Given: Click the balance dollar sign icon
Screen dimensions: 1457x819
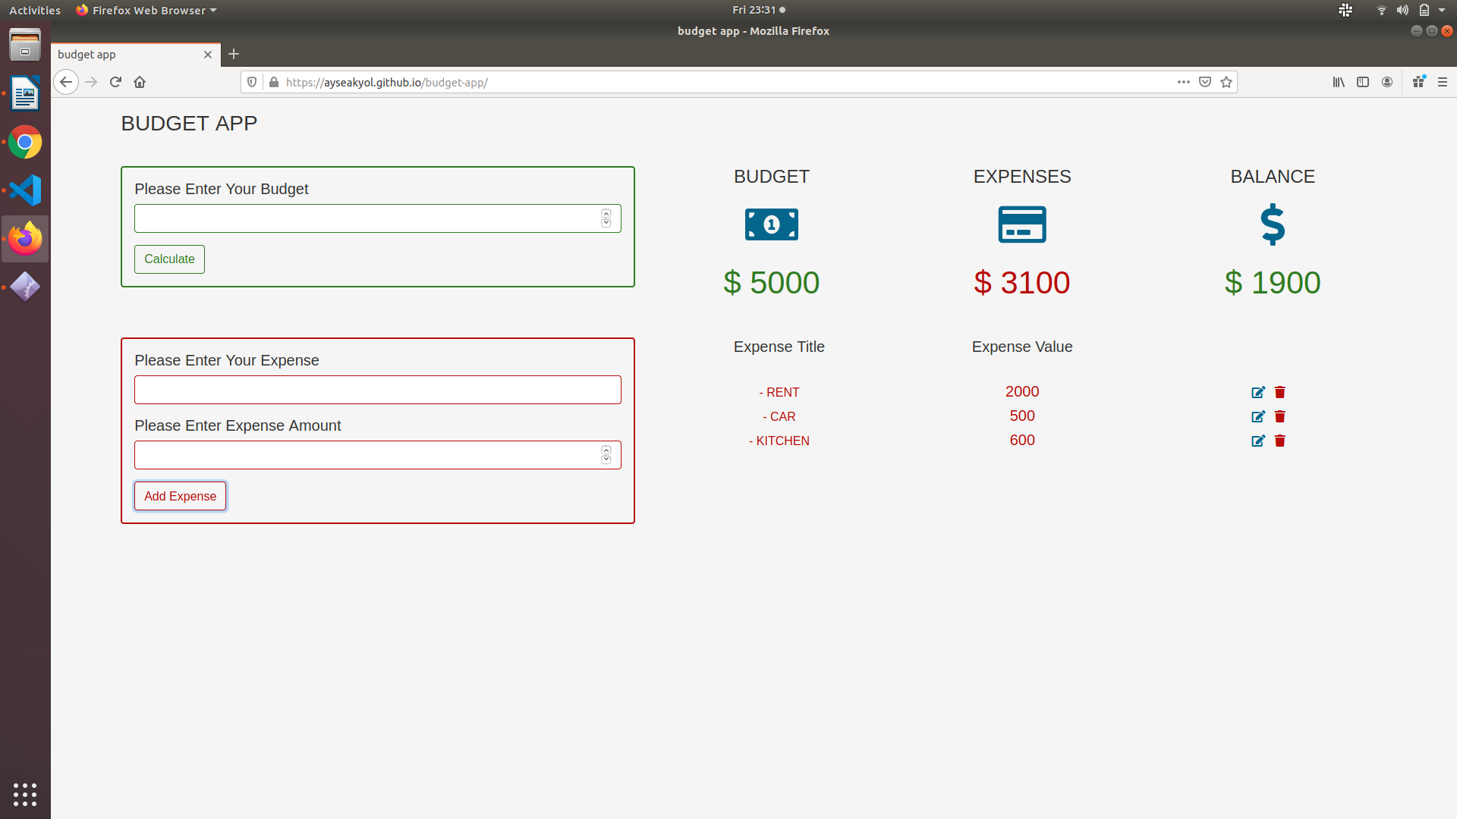Looking at the screenshot, I should pos(1271,223).
